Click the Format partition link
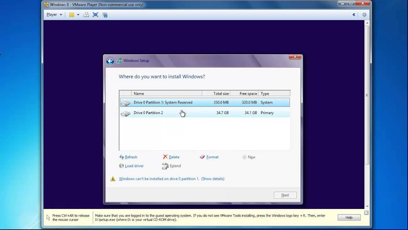This screenshot has width=408, height=230. click(212, 157)
